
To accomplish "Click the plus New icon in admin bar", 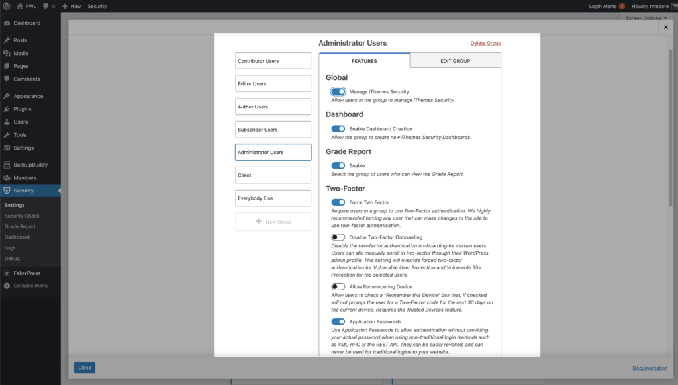I will pyautogui.click(x=65, y=6).
